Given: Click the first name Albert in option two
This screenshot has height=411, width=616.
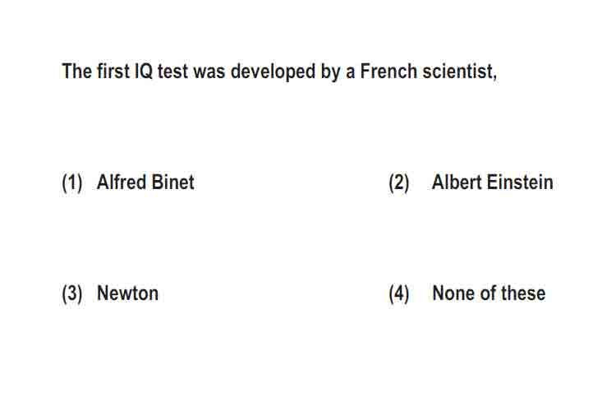Looking at the screenshot, I should coord(457,182).
